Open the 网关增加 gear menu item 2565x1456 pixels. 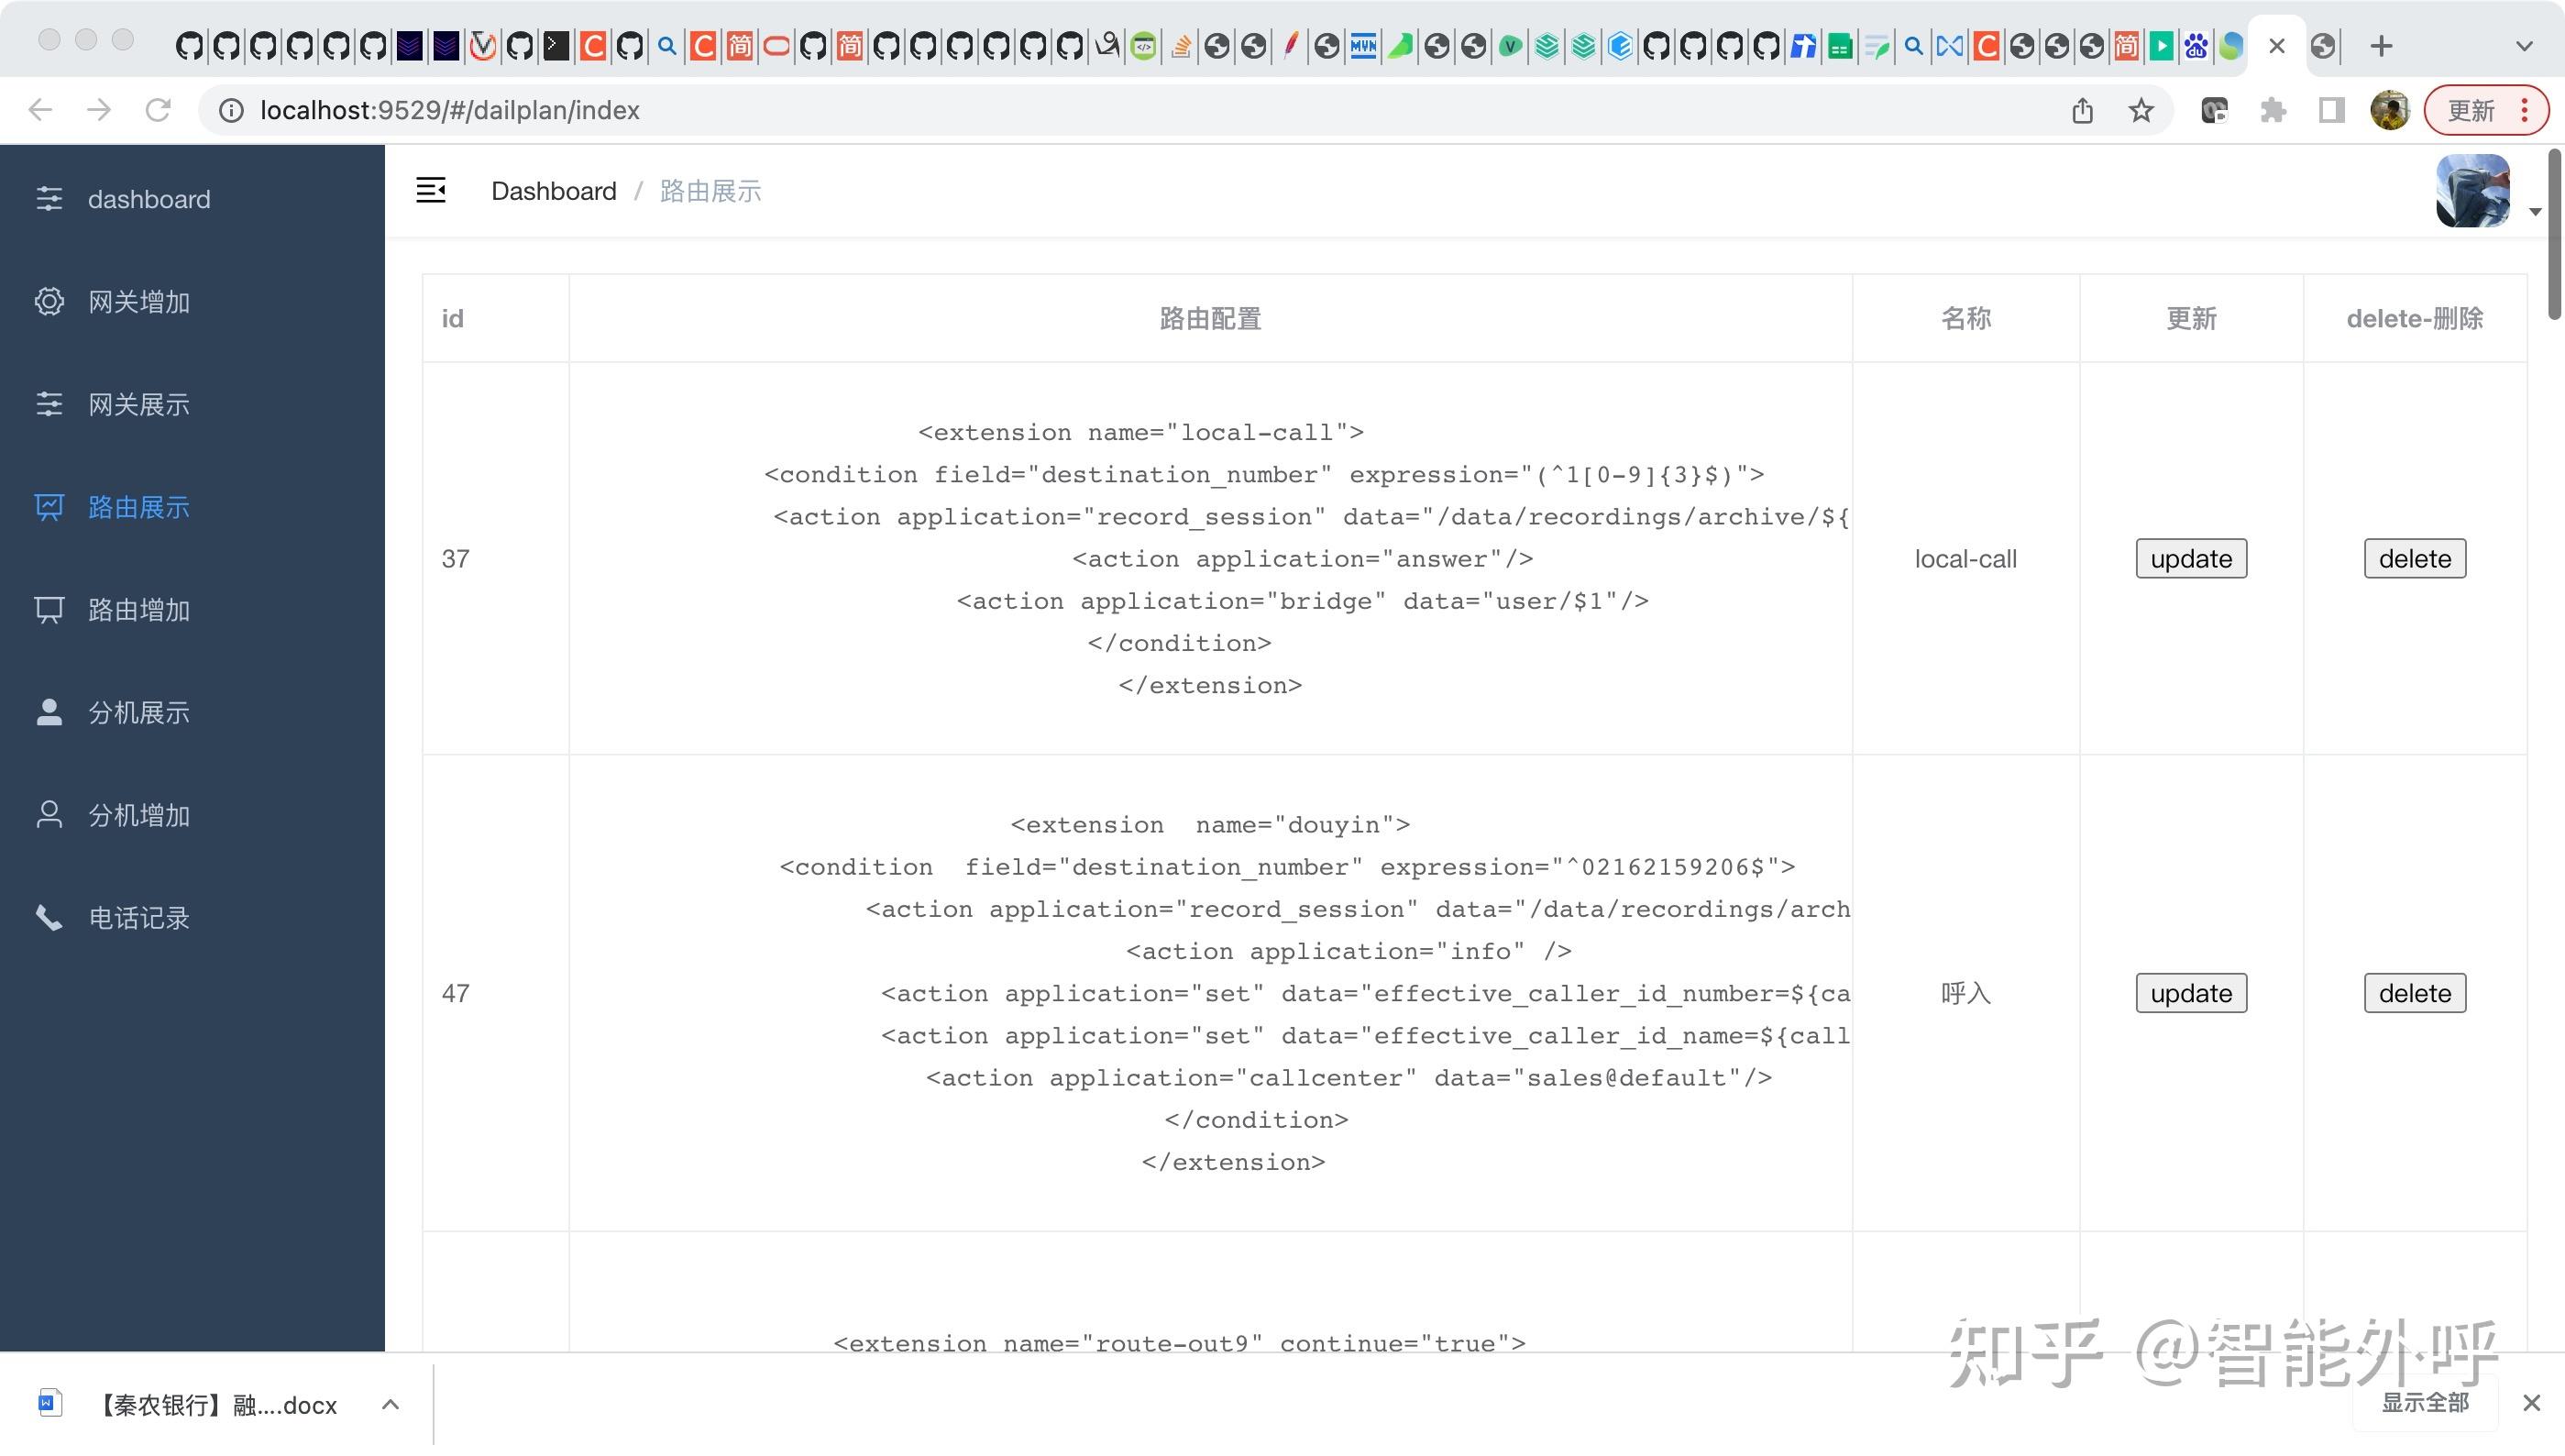tap(138, 302)
